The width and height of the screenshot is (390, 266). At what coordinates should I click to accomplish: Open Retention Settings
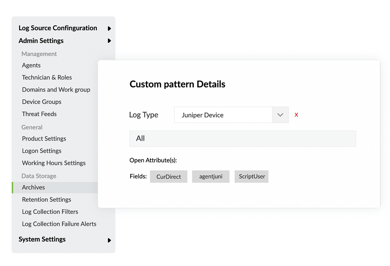(47, 199)
